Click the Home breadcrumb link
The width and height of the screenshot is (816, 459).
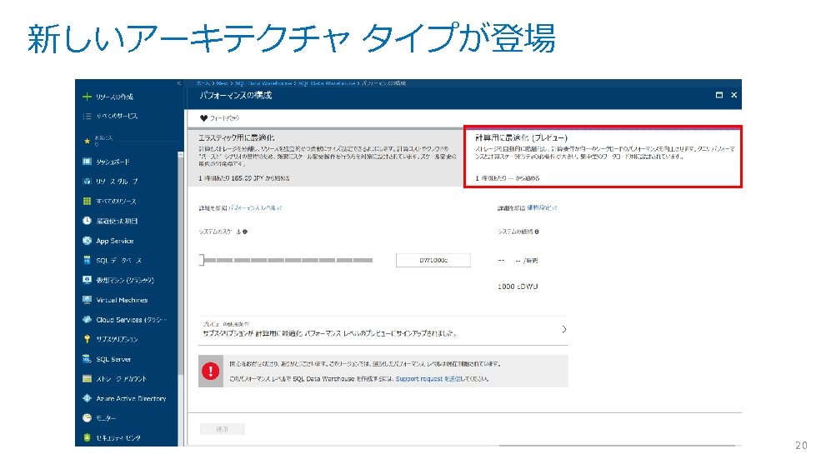[203, 83]
